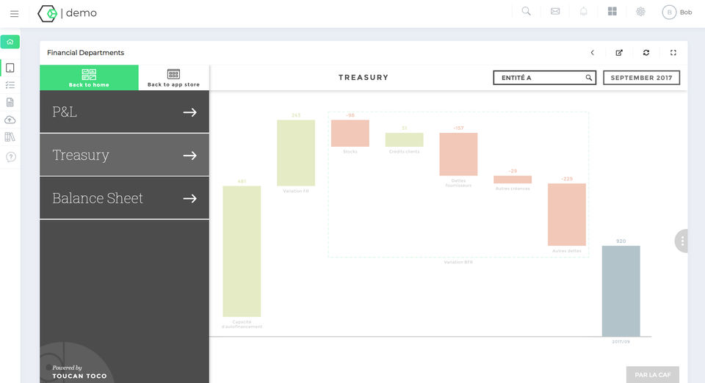Click the Back to app store tab
705x383 pixels.
pyautogui.click(x=173, y=78)
